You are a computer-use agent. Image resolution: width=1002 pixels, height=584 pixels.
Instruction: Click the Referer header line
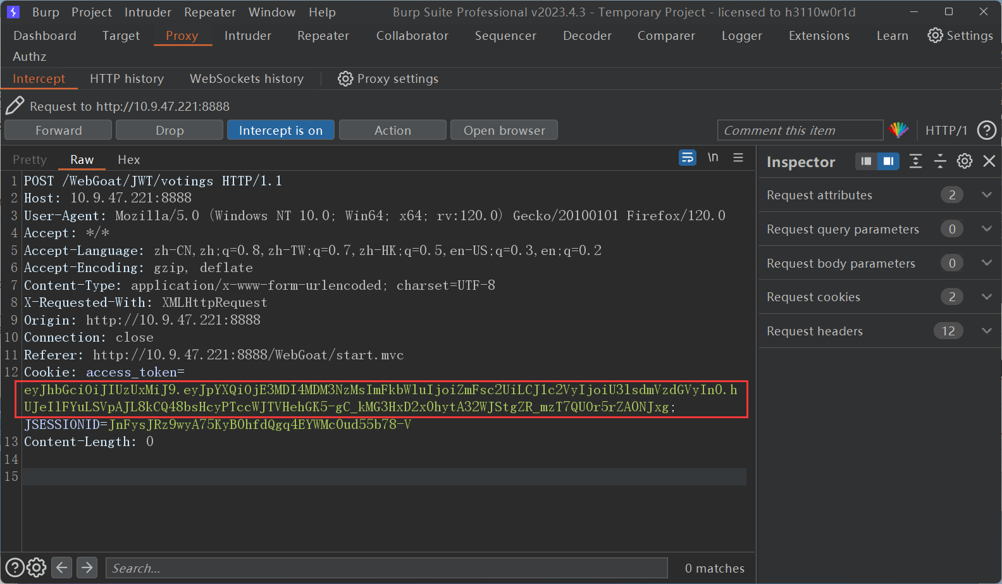(x=214, y=355)
